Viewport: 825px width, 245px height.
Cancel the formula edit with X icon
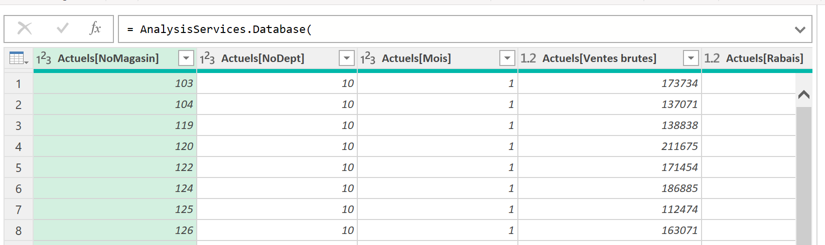click(x=25, y=28)
